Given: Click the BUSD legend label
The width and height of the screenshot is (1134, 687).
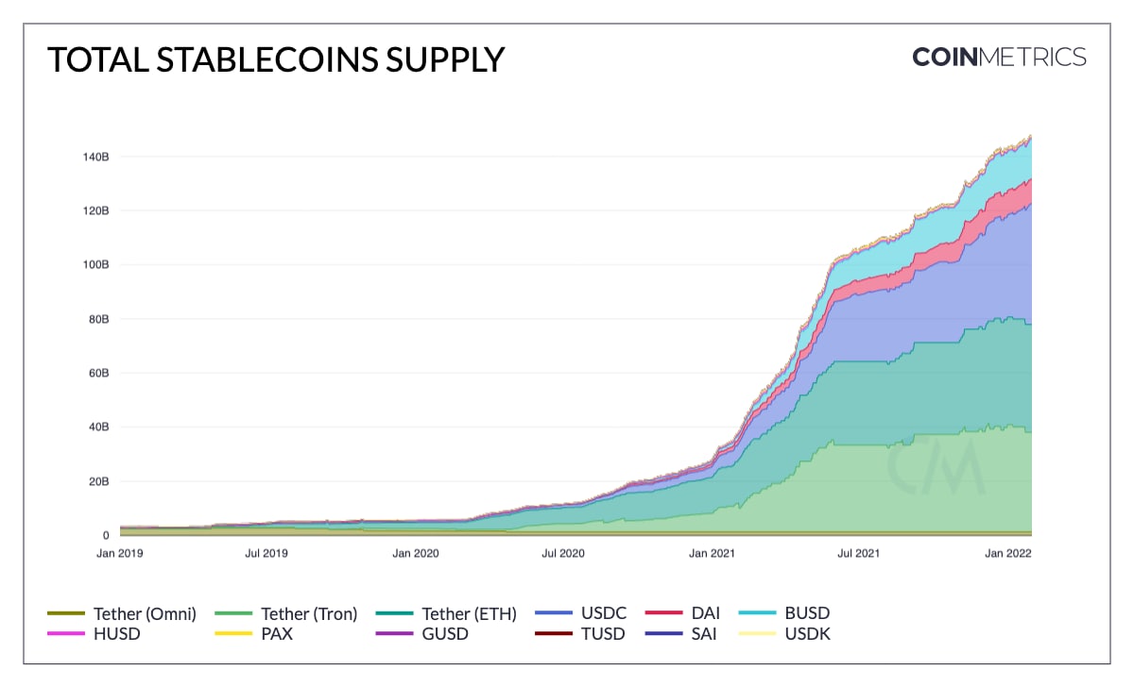Looking at the screenshot, I should click(x=807, y=614).
